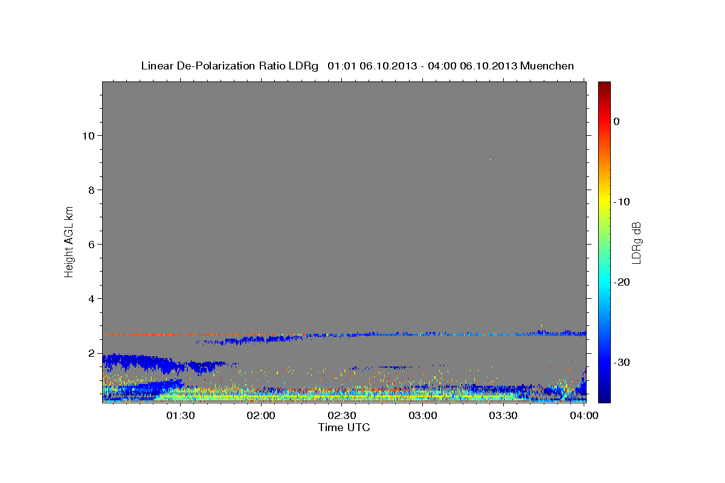This screenshot has width=725, height=483.
Task: Click the 02:00 time tick label
Action: point(262,415)
